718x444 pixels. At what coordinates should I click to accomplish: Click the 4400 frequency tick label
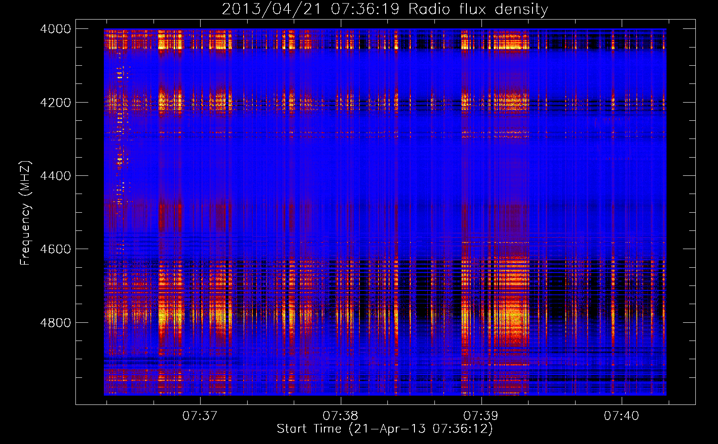pos(55,176)
